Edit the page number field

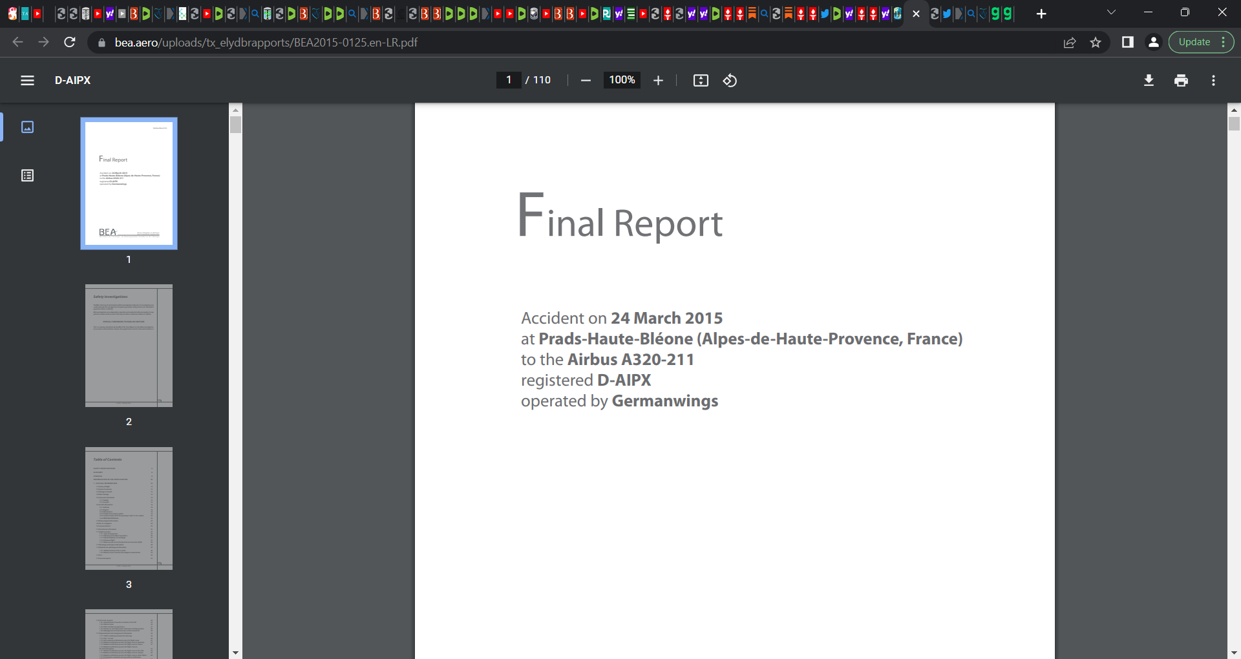coord(509,80)
